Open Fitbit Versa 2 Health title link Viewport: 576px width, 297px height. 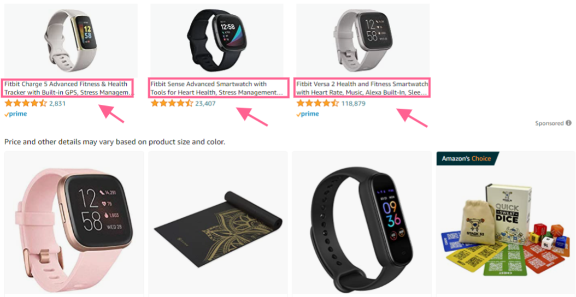coord(362,88)
